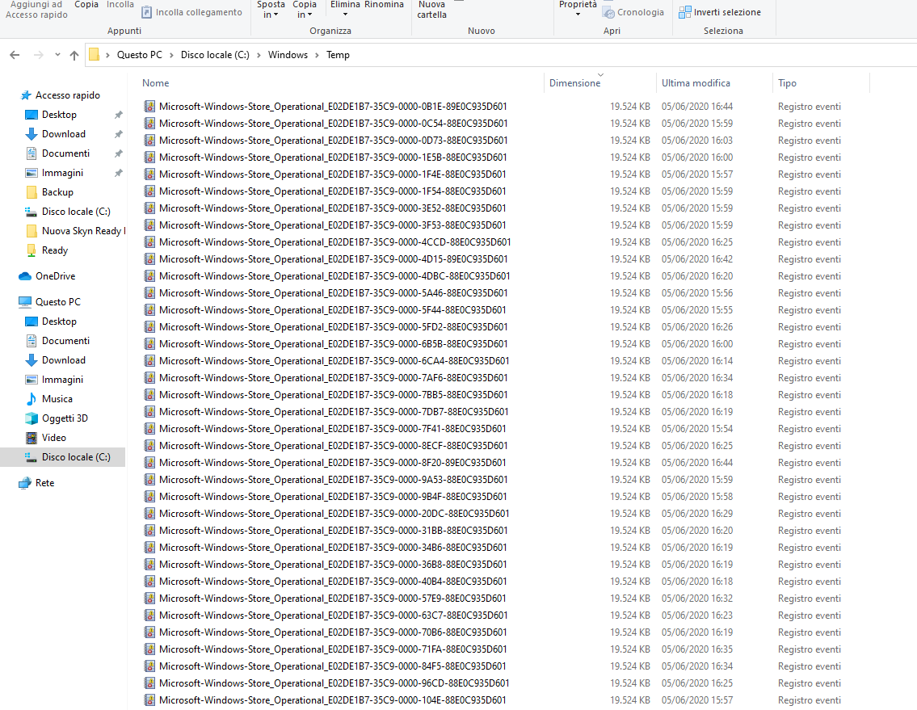Screen dimensions: 917x710
Task: Click event log icon of file 96CD-88E0C935D601
Action: point(149,683)
